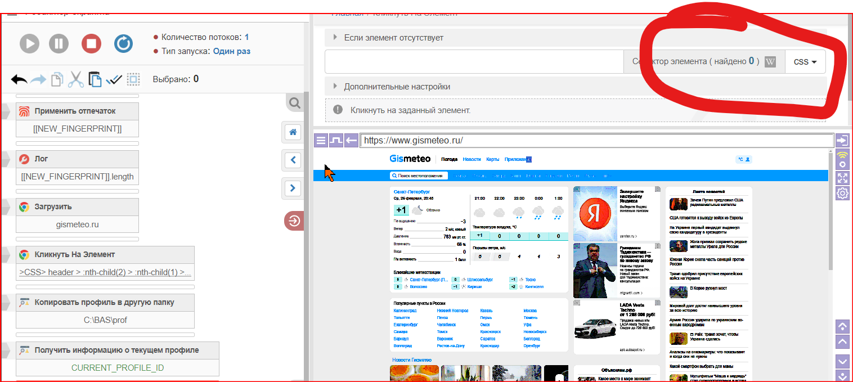
Task: Click the black Undo arrow icon
Action: coord(19,79)
